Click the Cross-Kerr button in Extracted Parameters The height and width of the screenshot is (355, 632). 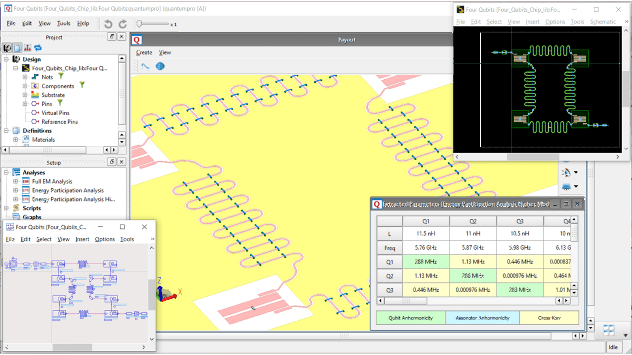pos(549,318)
